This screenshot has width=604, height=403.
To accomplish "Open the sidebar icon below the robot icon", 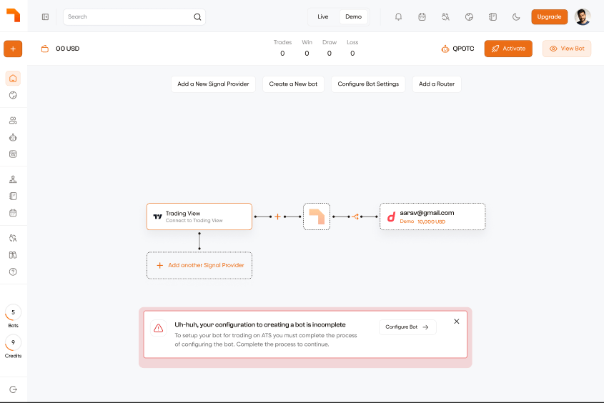I will click(13, 154).
